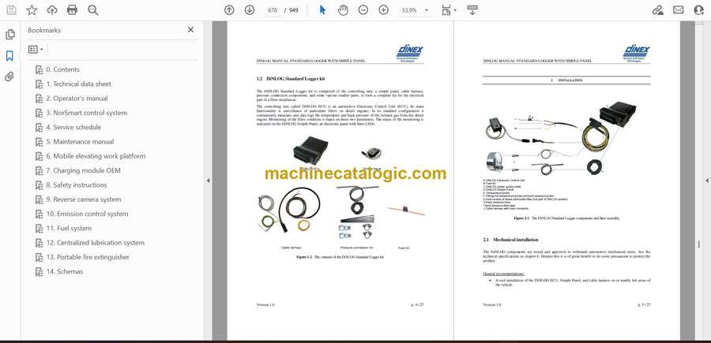Image resolution: width=711 pixels, height=343 pixels.
Task: Open bookmark 8. Safety instructions
Action: click(x=77, y=185)
